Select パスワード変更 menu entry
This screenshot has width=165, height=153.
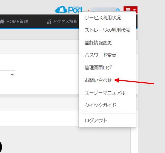pos(100,55)
